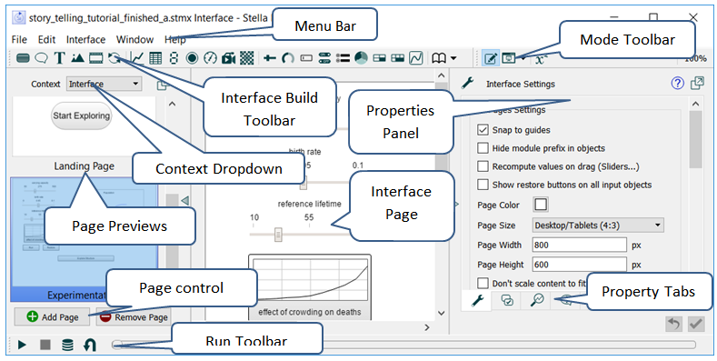Expand the Page Size Desktop/Tablets dropdown
The height and width of the screenshot is (361, 717).
pyautogui.click(x=598, y=226)
